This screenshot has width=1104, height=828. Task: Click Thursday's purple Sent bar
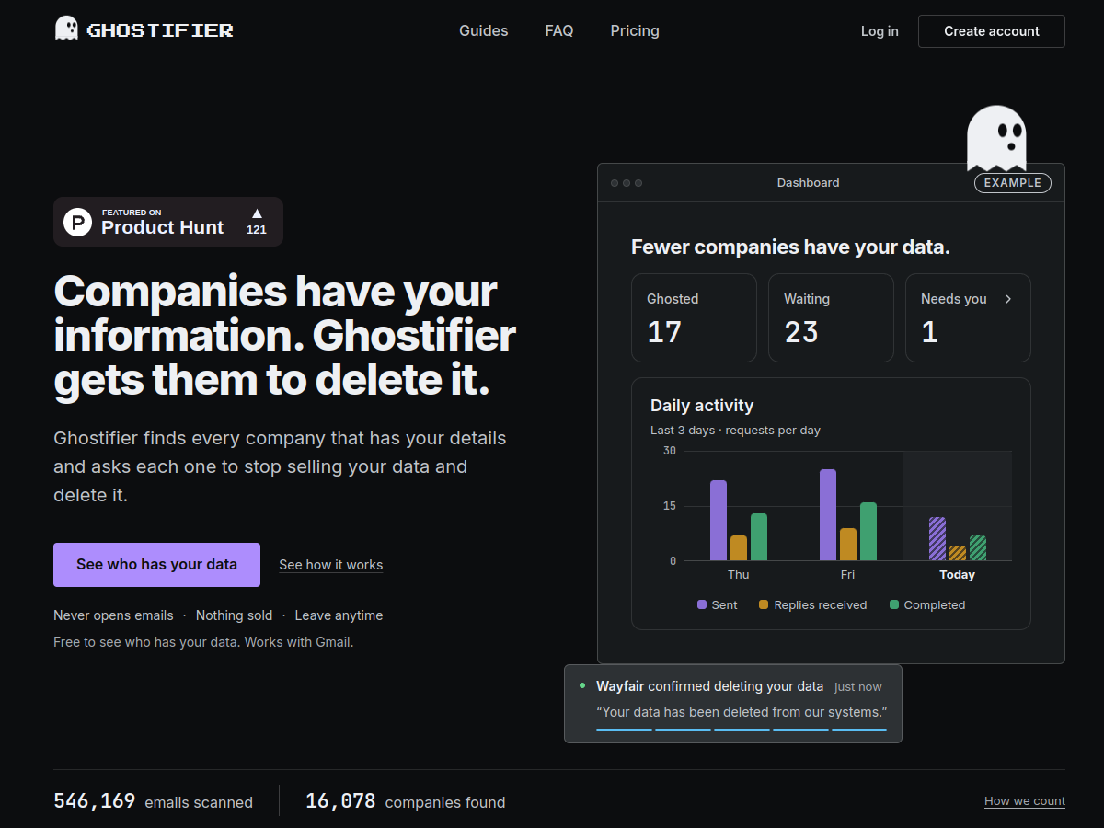(719, 521)
